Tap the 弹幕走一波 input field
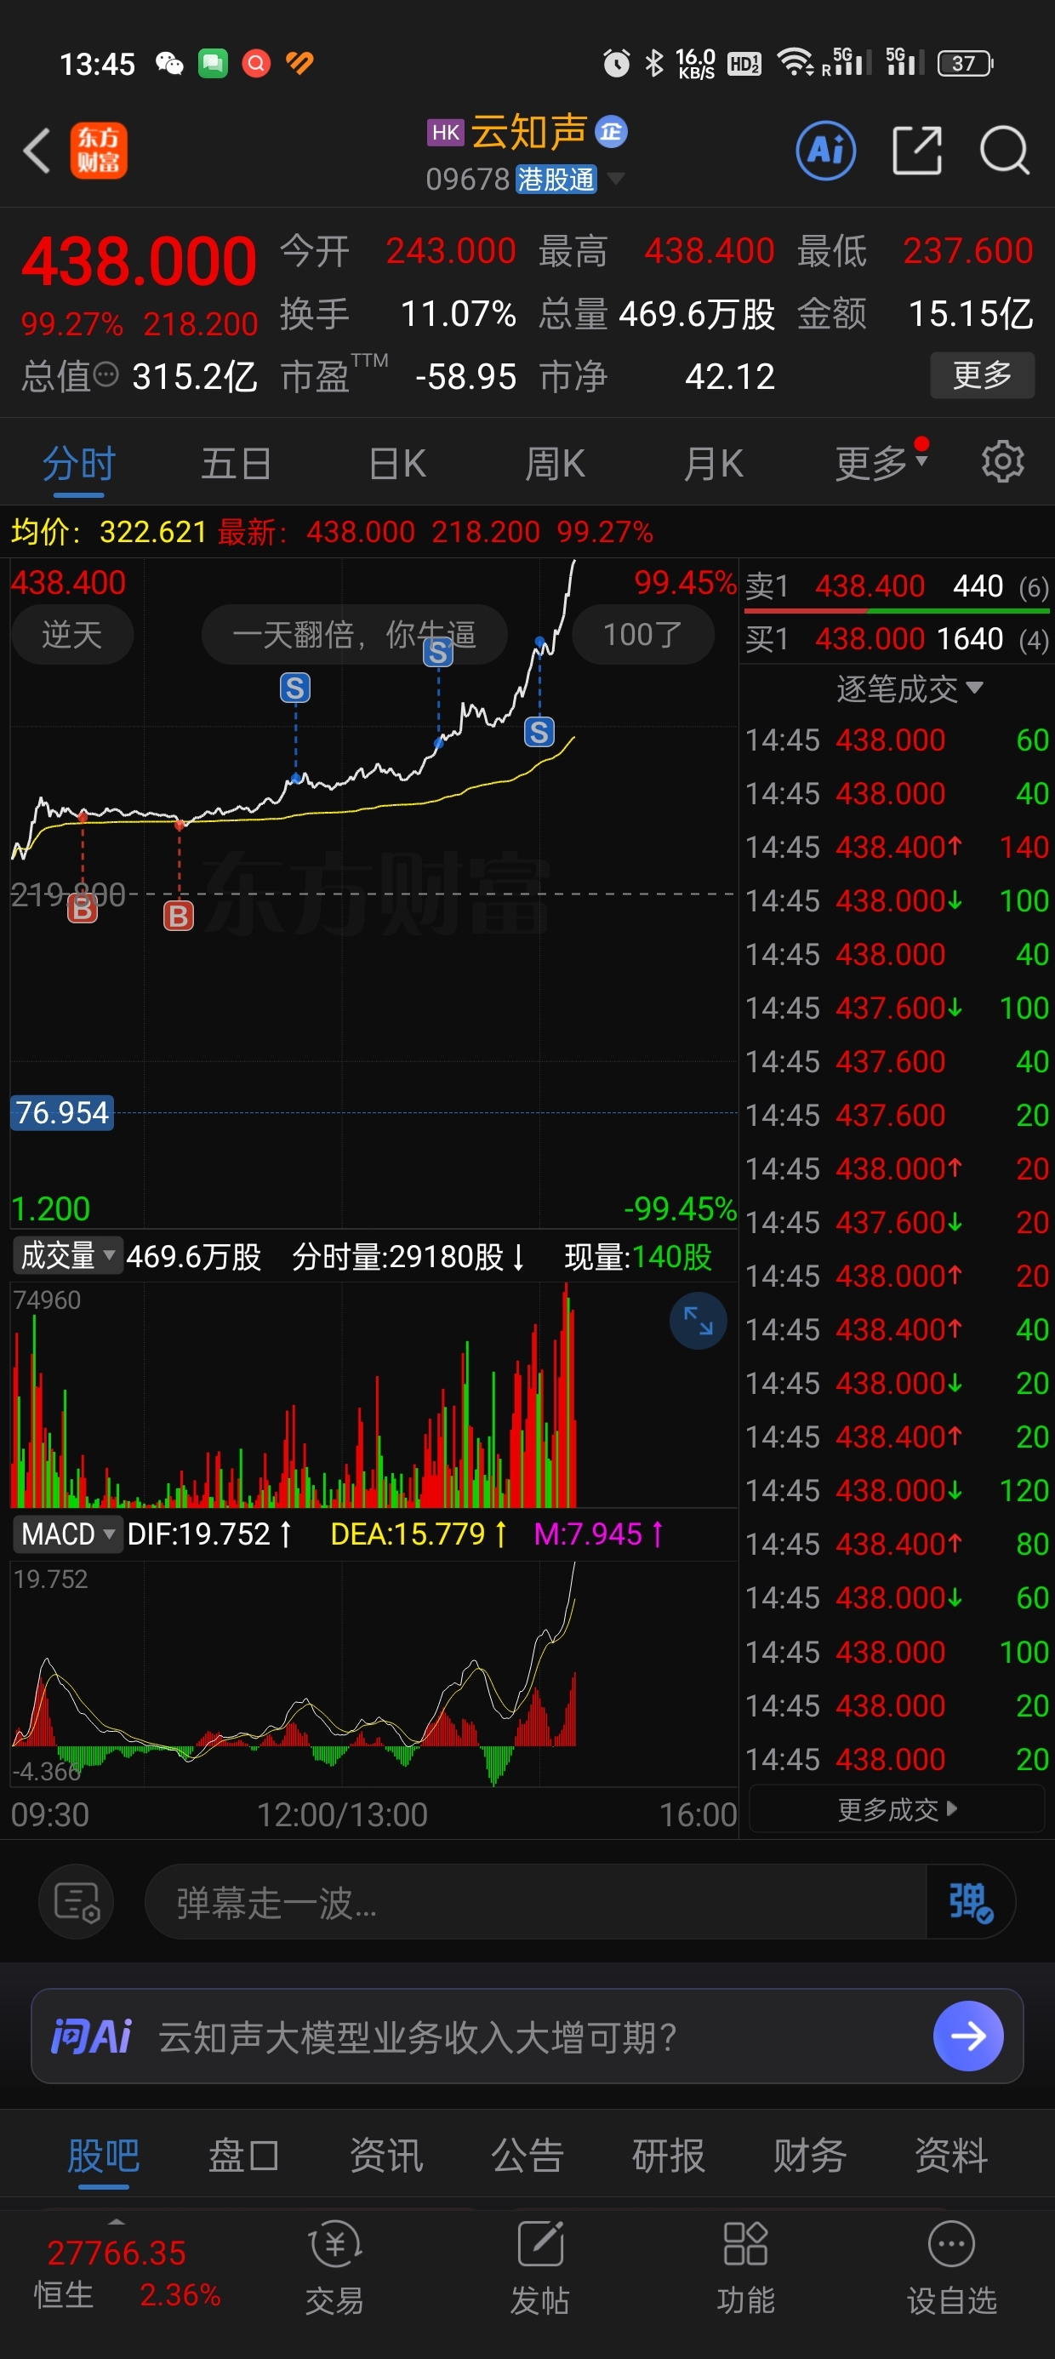This screenshot has height=2359, width=1055. pyautogui.click(x=536, y=1902)
